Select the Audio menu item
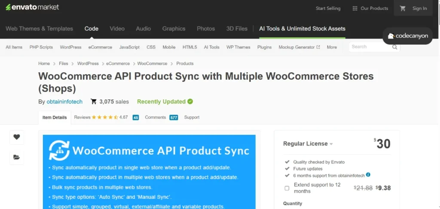The height and width of the screenshot is (209, 440). point(144,29)
